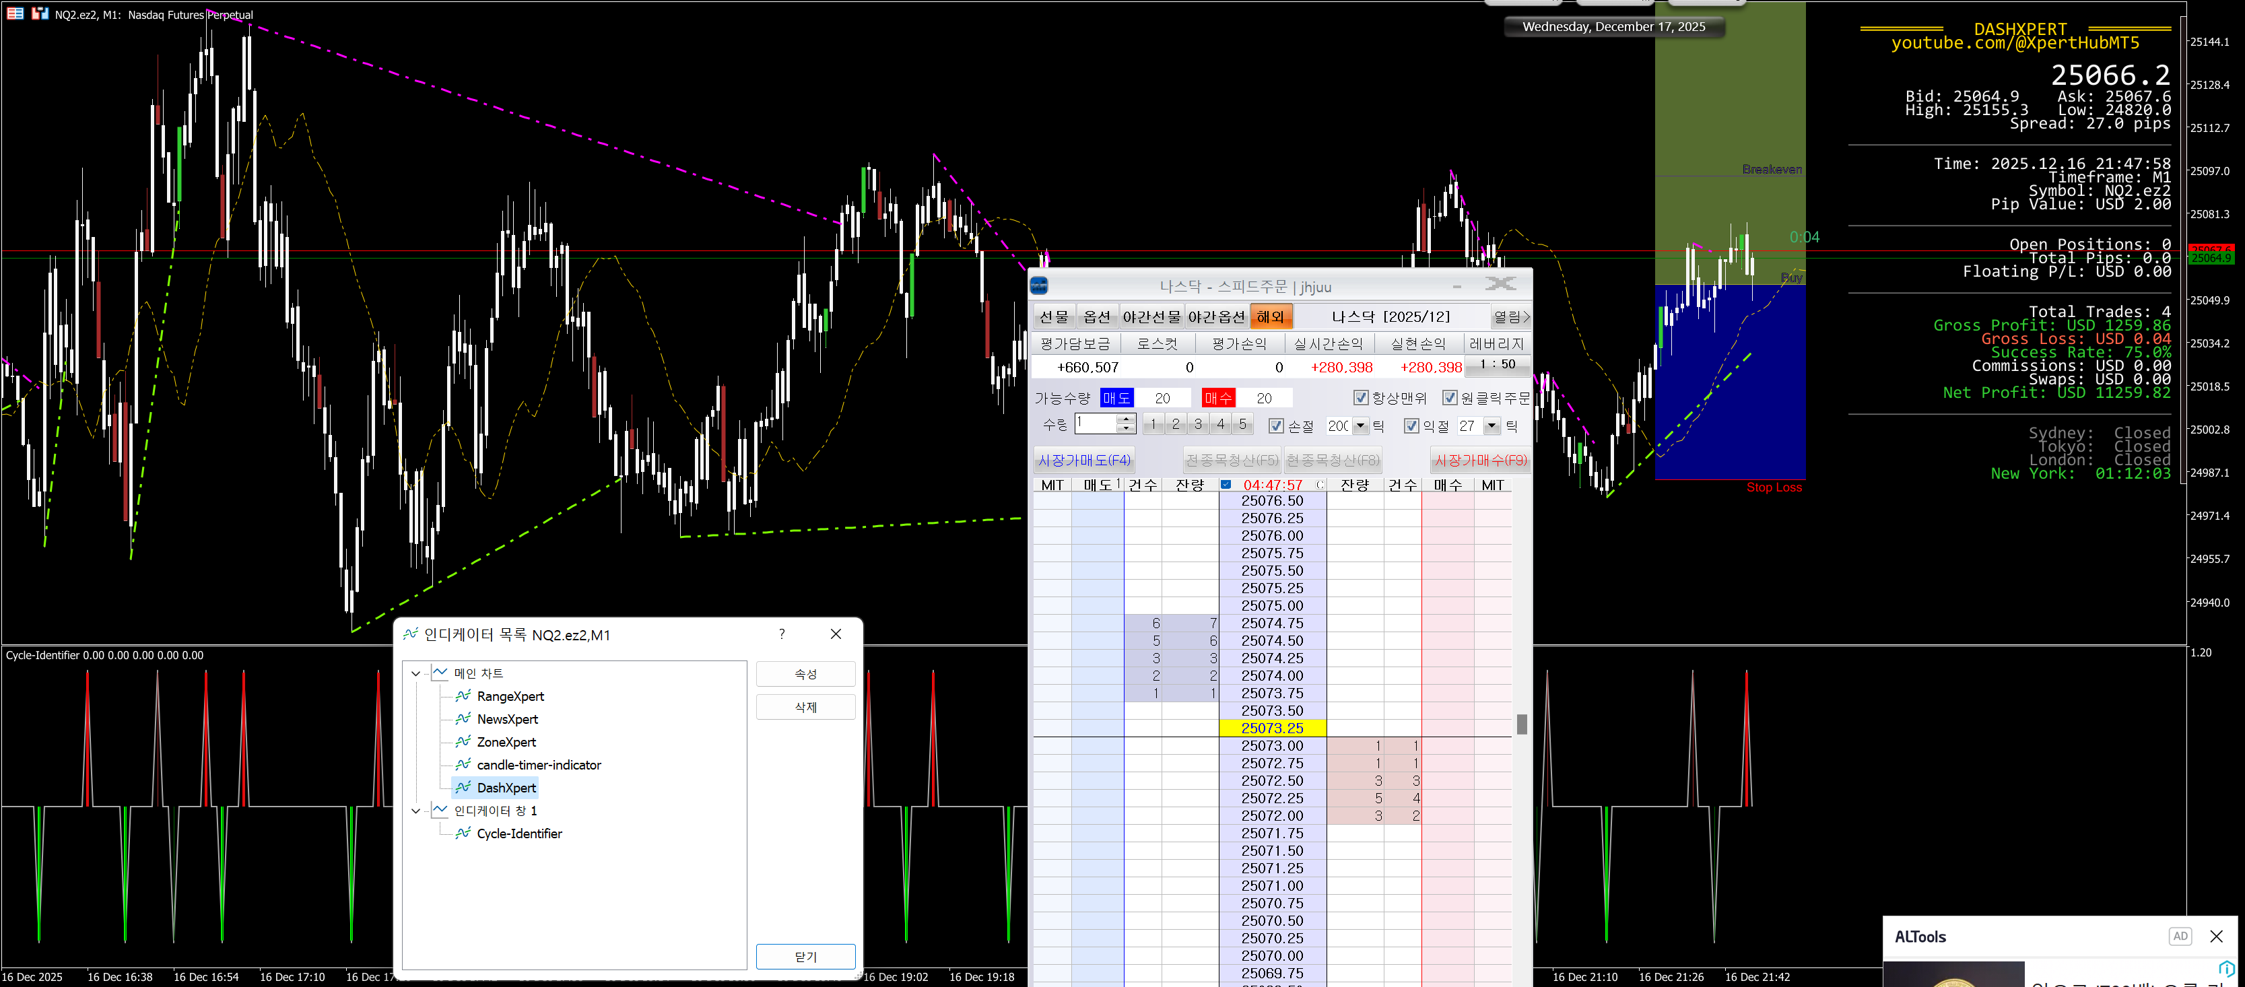Viewport: 2245px width, 987px height.
Task: Open the 손절 tick value dropdown
Action: [1360, 426]
